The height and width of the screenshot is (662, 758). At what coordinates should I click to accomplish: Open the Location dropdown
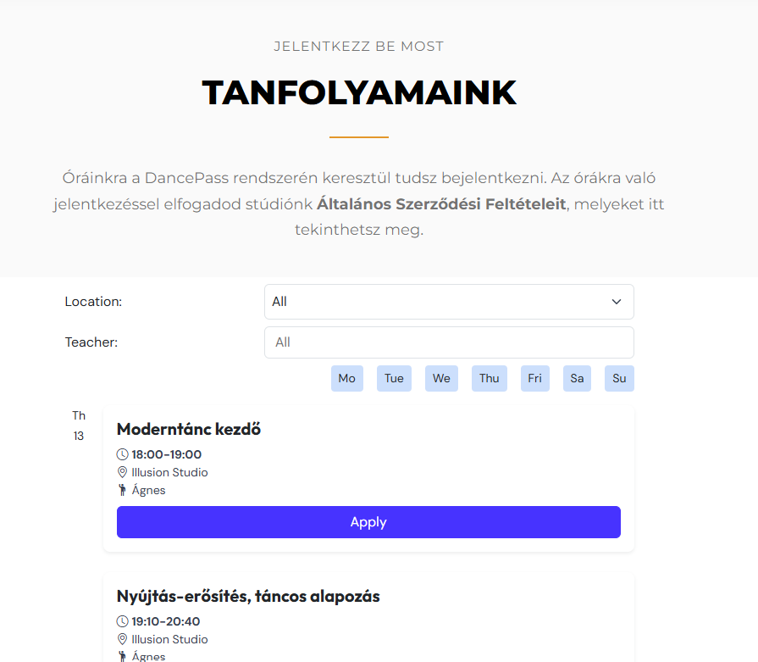click(x=448, y=302)
